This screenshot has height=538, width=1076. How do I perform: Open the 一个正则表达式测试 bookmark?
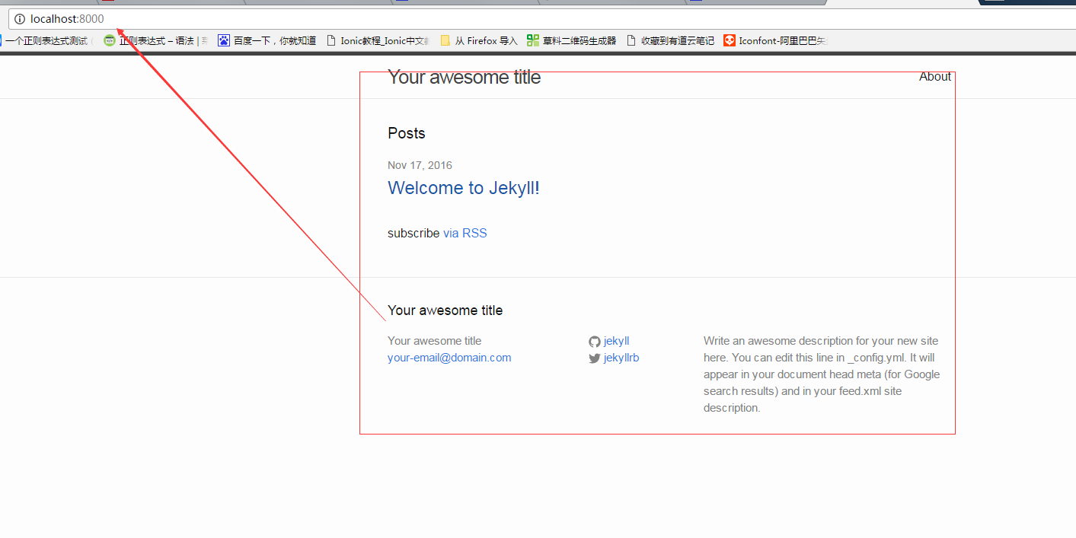46,41
